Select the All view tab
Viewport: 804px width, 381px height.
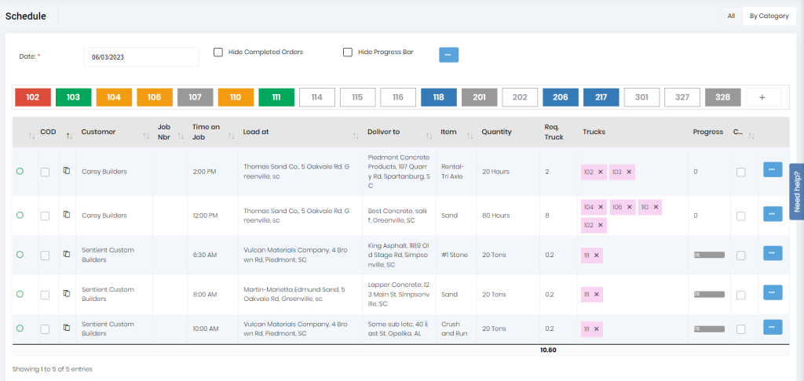[x=730, y=16]
